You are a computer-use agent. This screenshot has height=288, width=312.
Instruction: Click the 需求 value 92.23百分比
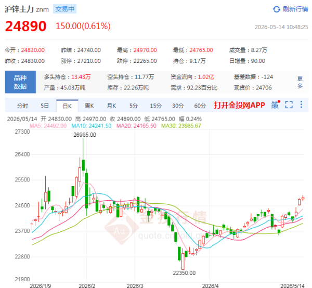click(x=202, y=88)
